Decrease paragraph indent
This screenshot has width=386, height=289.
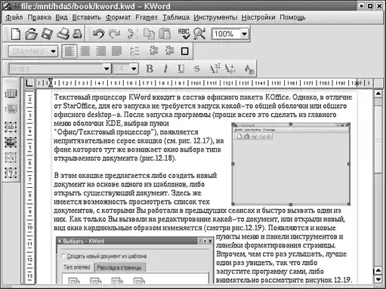click(153, 51)
